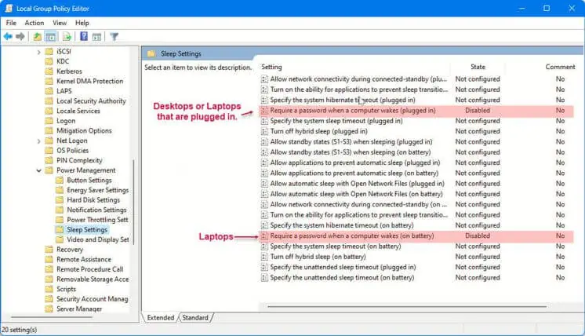The height and width of the screenshot is (336, 585).
Task: Select Local Security Authority tree item
Action: tap(91, 100)
